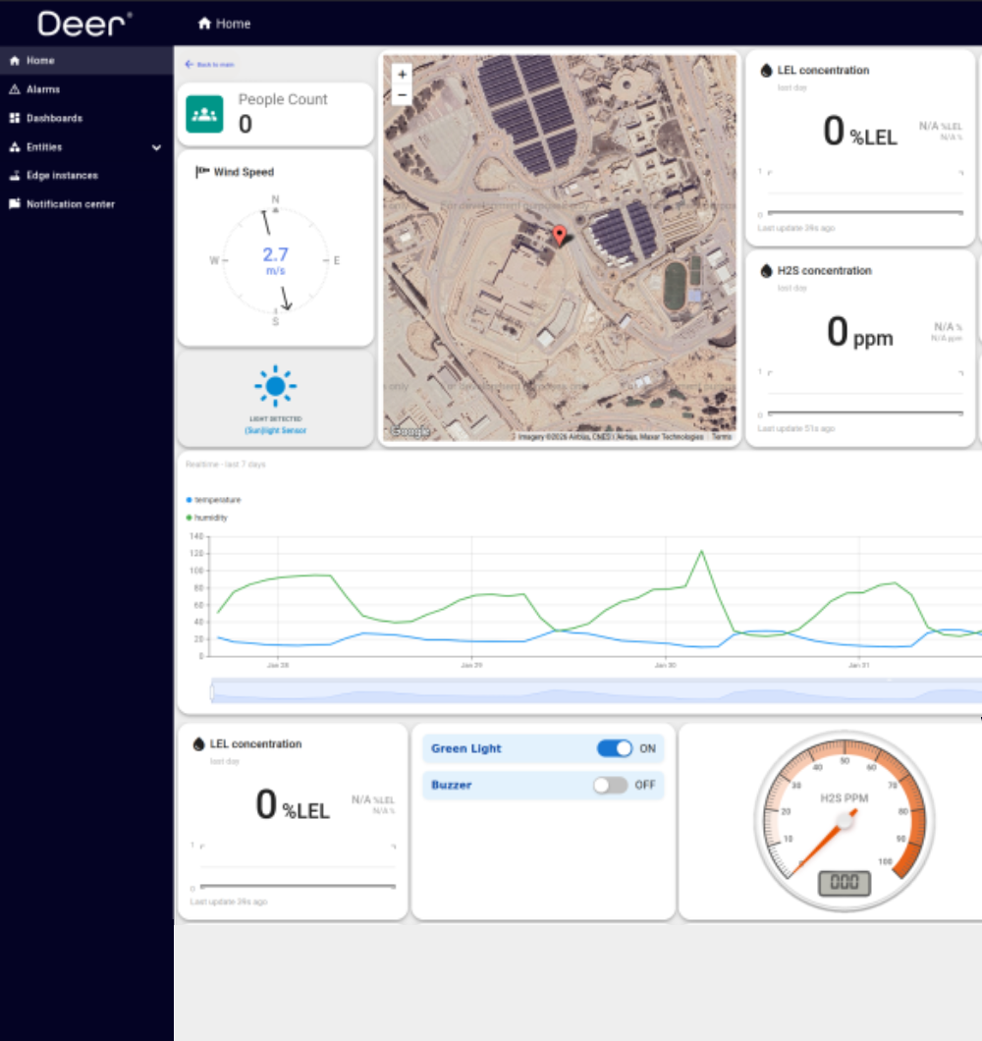Click the home icon in the top breadcrumb
The image size is (982, 1041).
204,24
